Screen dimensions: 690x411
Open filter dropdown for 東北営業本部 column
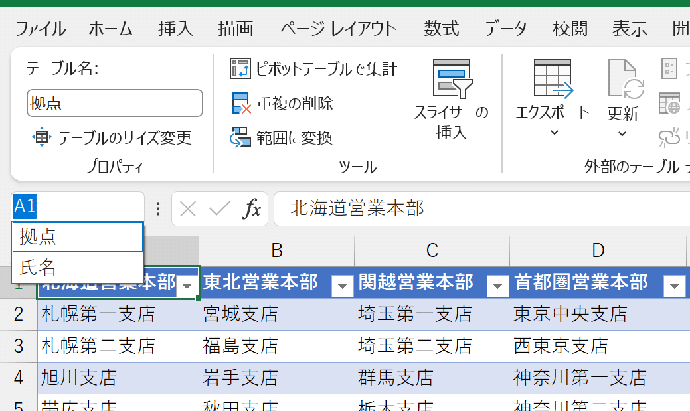pyautogui.click(x=343, y=286)
